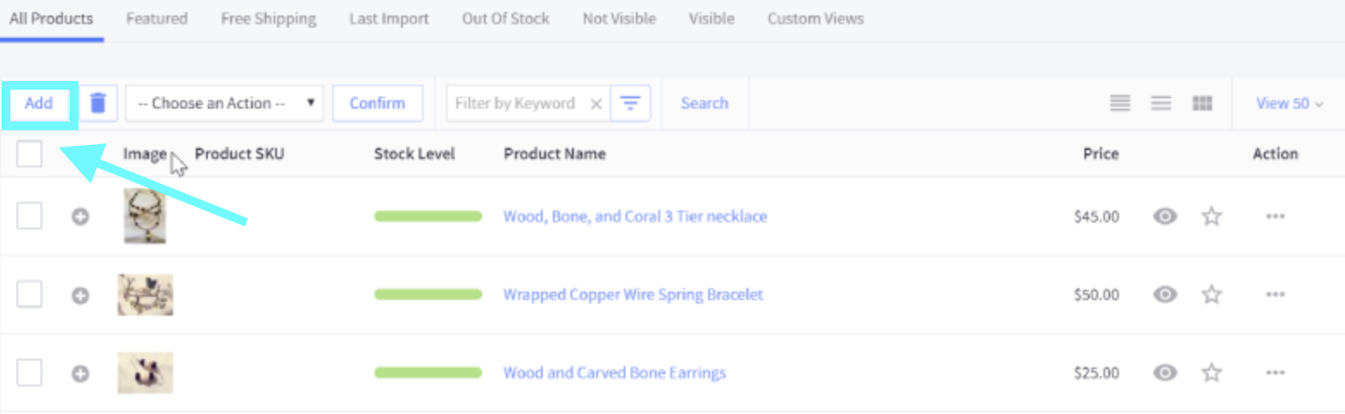Open the Custom Views tab
Screen dimensions: 1345x414
coord(815,19)
